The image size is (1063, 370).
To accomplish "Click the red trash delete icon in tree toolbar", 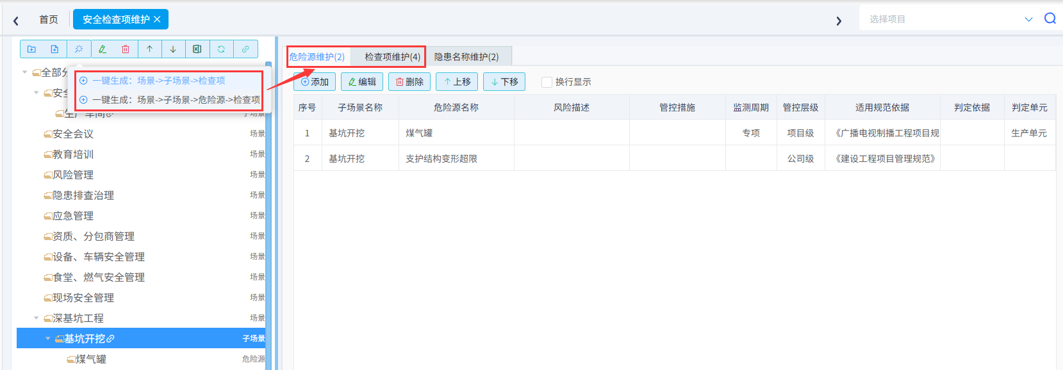I will pos(126,49).
